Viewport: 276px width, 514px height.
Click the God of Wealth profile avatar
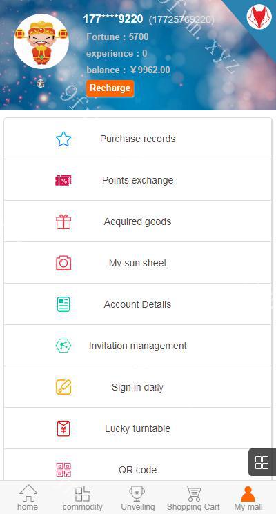click(41, 41)
